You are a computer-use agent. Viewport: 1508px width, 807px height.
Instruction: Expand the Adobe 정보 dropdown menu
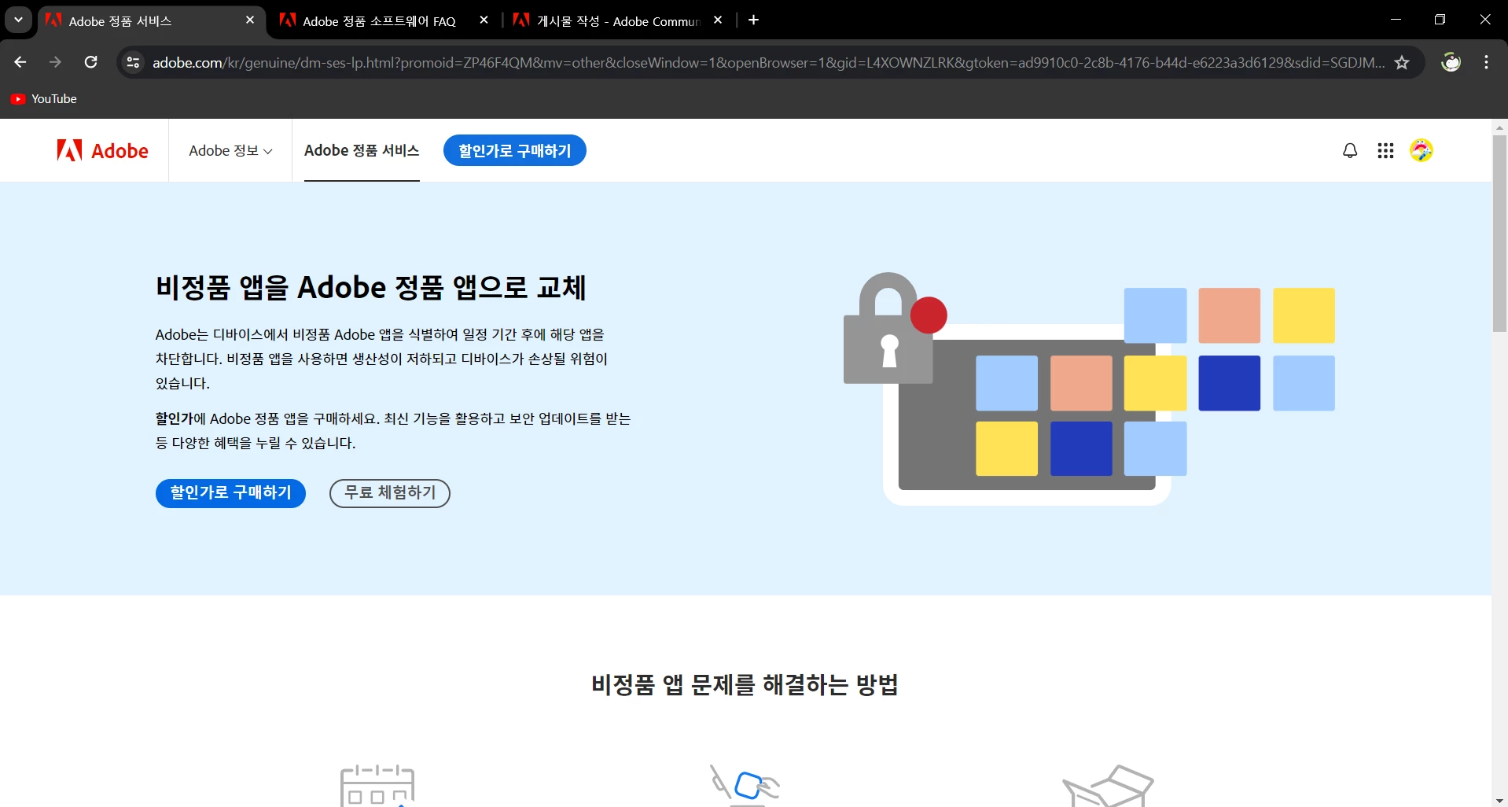pos(230,150)
